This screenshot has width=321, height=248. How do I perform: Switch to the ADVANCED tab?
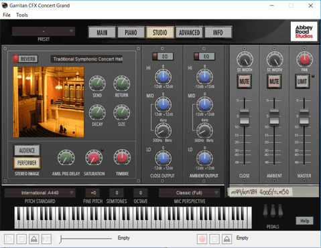[x=189, y=33]
